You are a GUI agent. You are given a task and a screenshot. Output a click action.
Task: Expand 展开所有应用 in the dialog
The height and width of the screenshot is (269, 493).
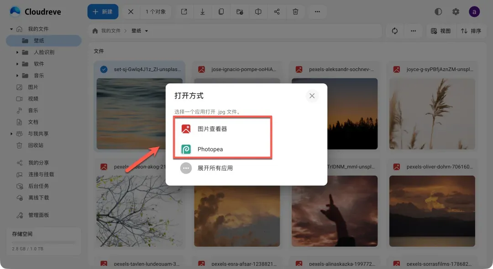(x=215, y=168)
